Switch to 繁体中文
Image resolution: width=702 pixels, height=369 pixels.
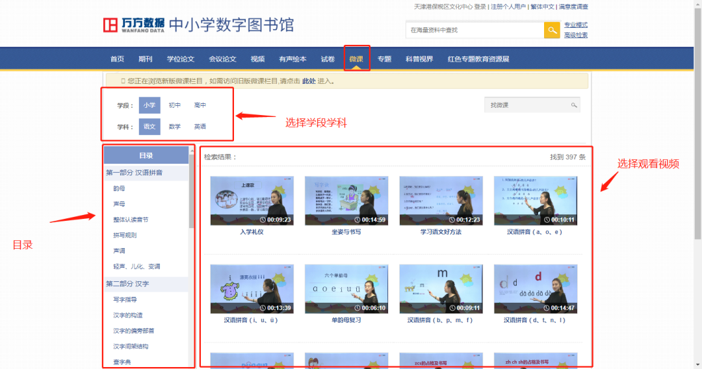[x=542, y=6]
